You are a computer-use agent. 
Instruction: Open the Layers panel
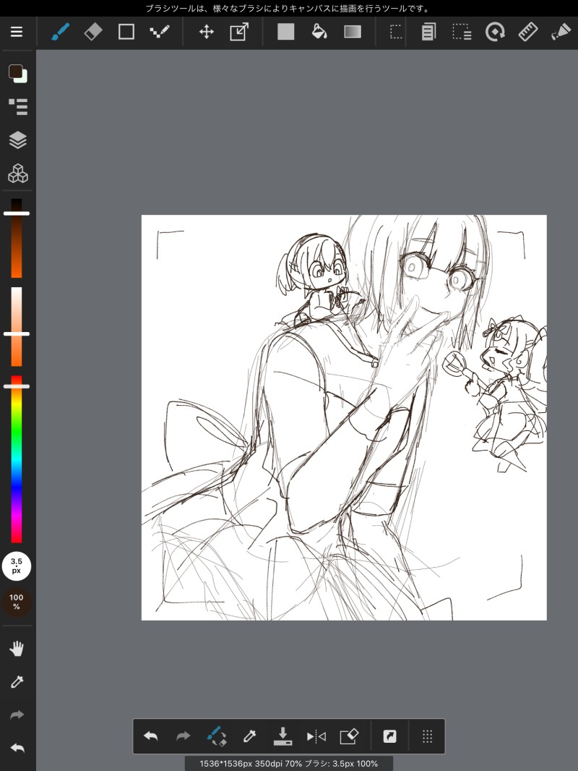coord(17,140)
